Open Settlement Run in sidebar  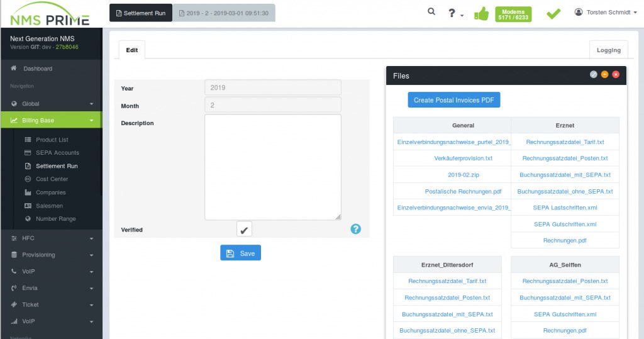click(x=57, y=166)
